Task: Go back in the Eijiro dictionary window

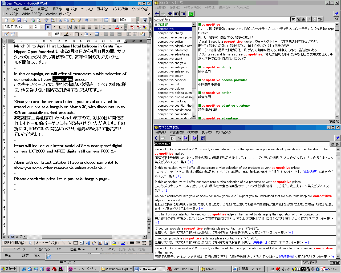Action: click(x=157, y=14)
